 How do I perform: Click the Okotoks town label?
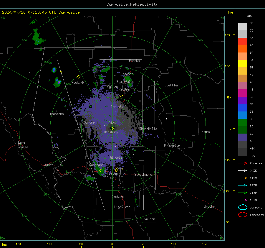[118, 197]
